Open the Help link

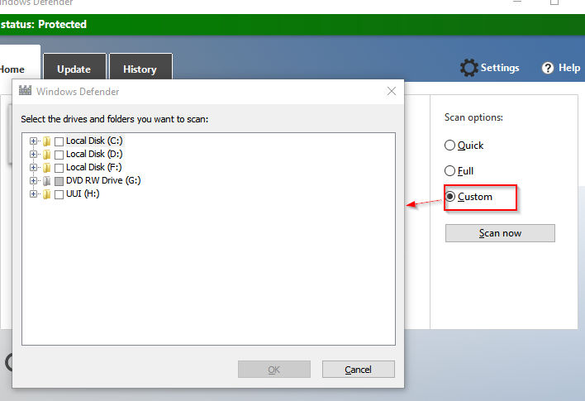[561, 68]
